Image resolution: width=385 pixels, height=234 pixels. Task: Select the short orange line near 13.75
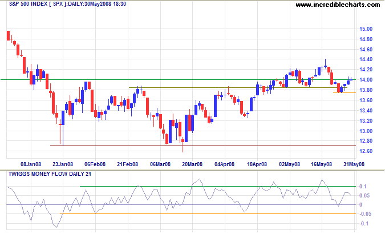(x=345, y=92)
